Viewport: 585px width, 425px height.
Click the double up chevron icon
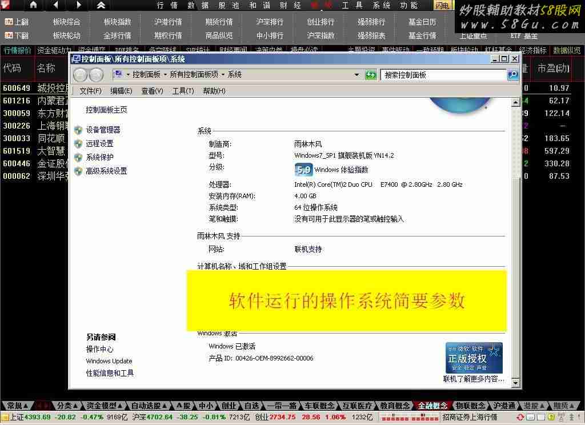point(101,5)
